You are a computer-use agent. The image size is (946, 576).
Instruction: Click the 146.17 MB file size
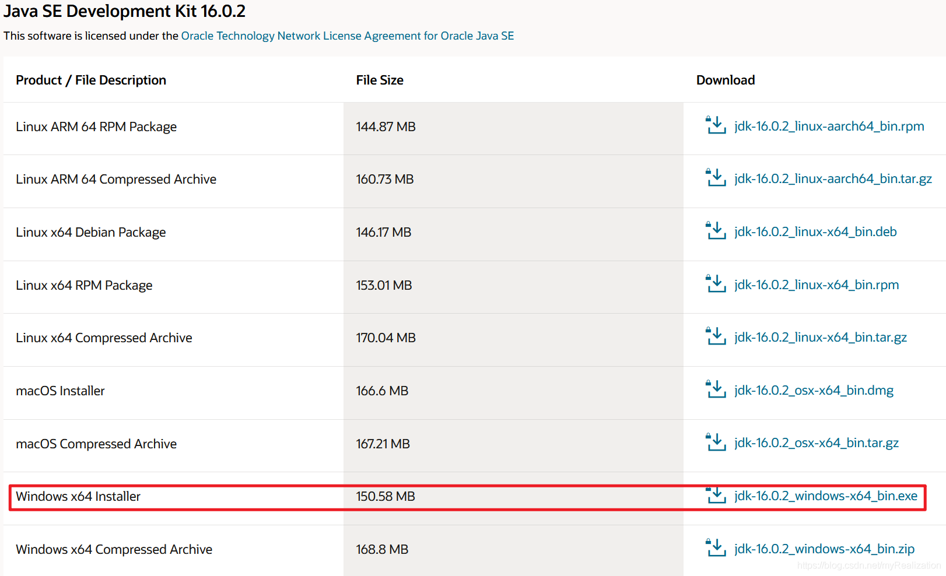pos(384,232)
